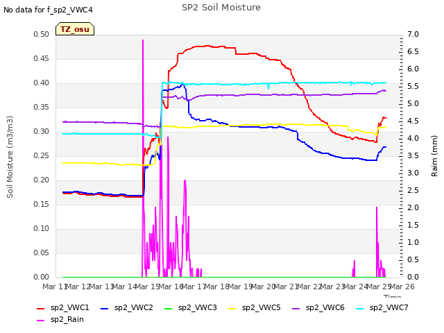
Task: Click the 3.0 right axis tick label
Action: pyautogui.click(x=413, y=173)
